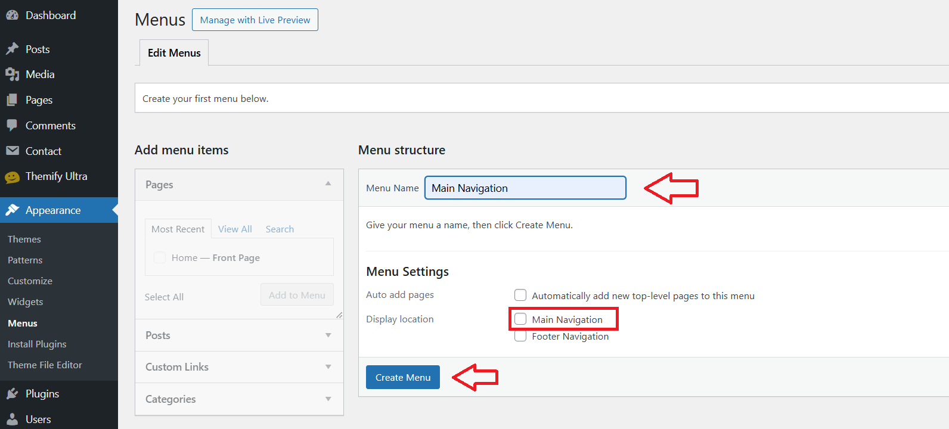949x429 pixels.
Task: Open the Search tab under Pages
Action: (x=280, y=229)
